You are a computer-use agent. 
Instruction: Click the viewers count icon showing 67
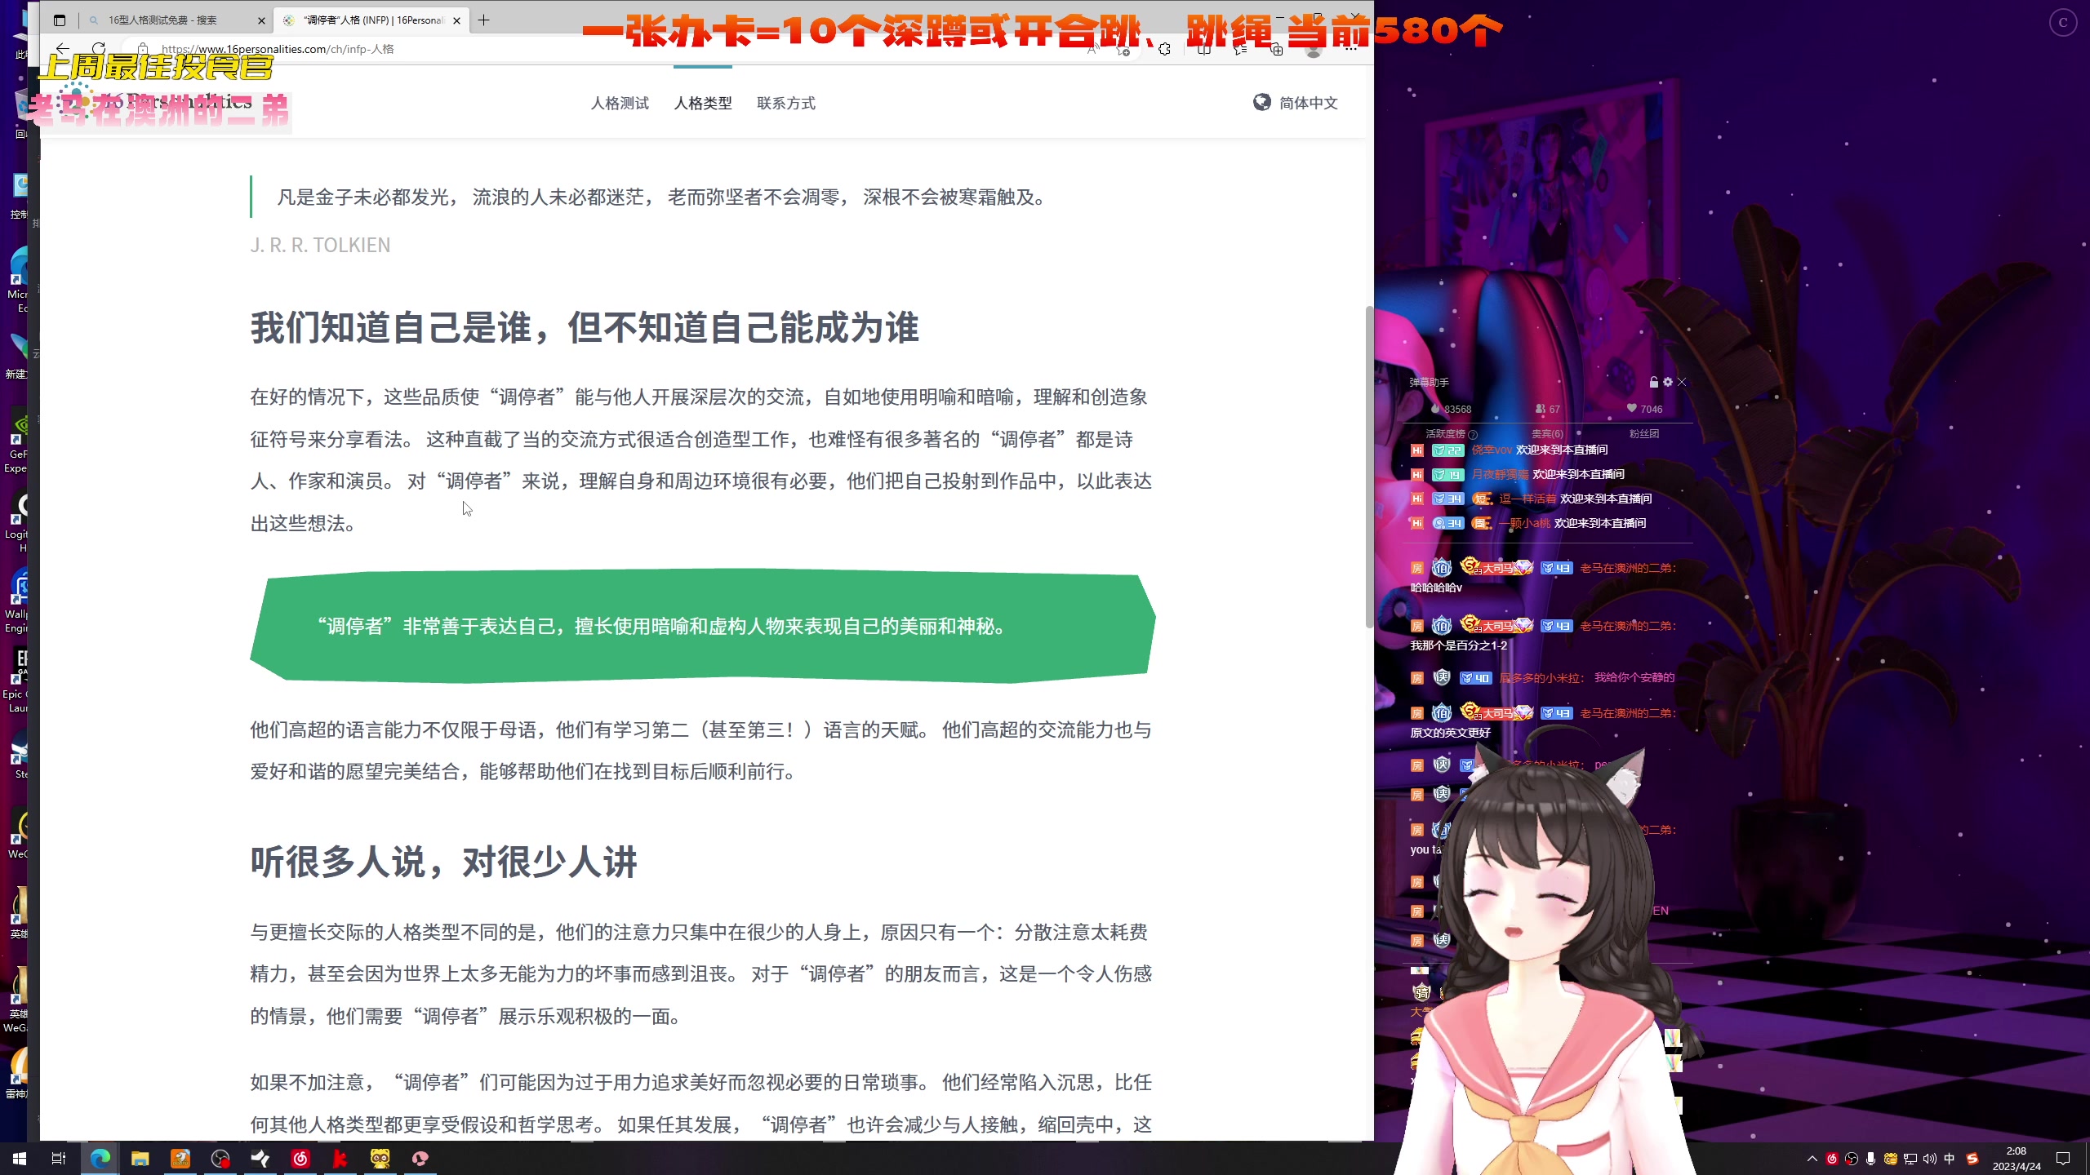(x=1547, y=409)
